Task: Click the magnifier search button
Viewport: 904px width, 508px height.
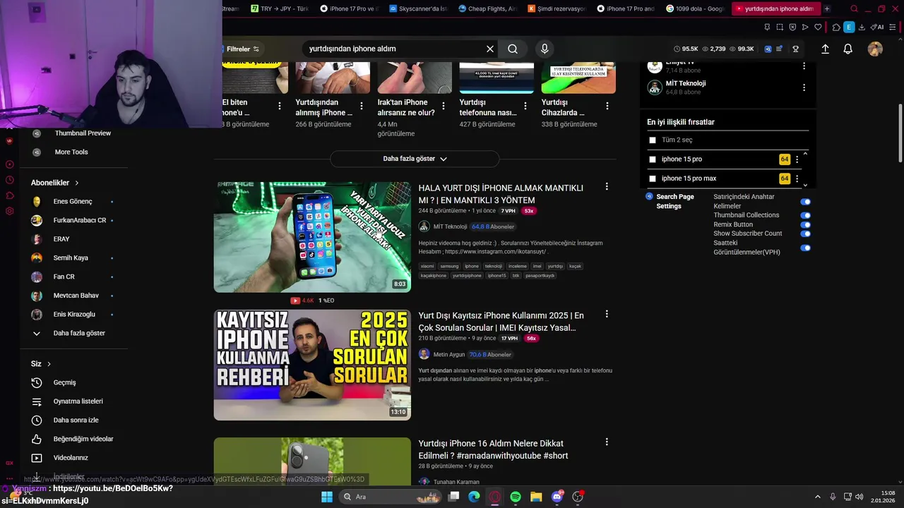Action: click(x=513, y=49)
